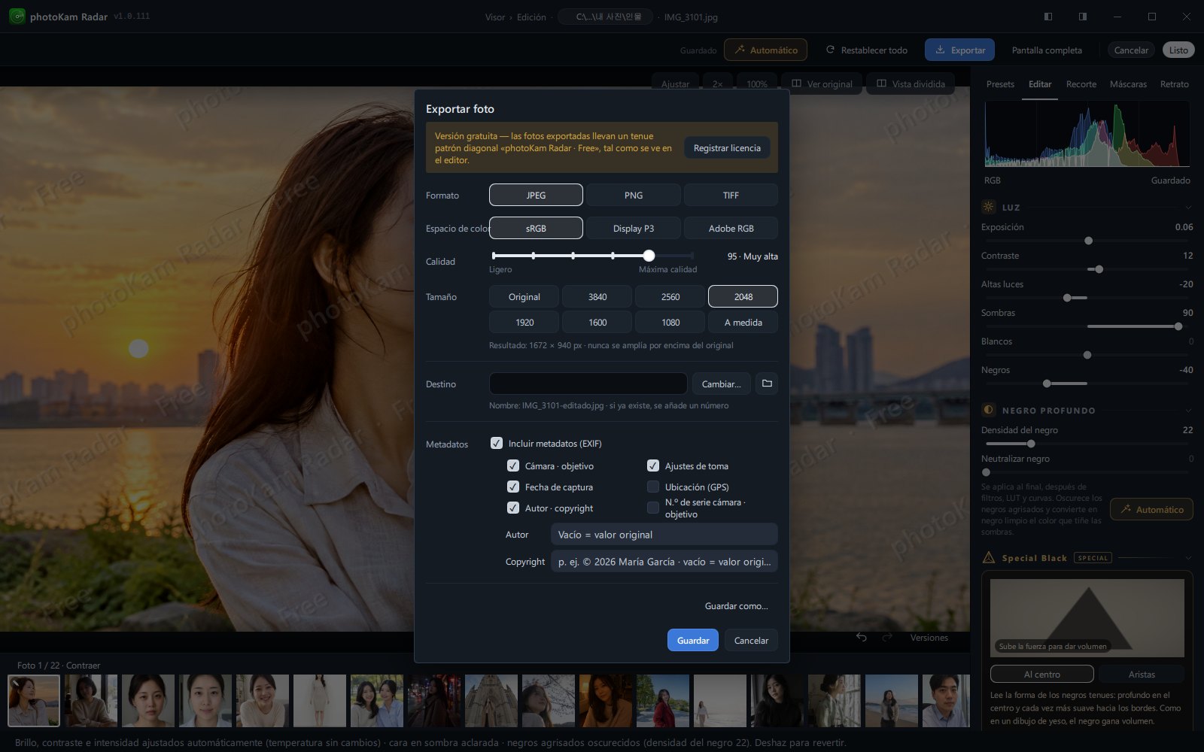This screenshot has height=752, width=1204.
Task: Disable the Fecha de captura checkbox
Action: pos(513,487)
